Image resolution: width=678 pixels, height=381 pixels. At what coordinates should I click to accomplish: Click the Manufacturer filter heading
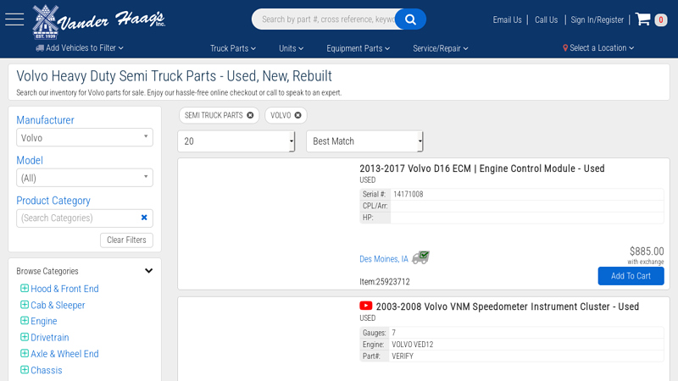point(46,120)
